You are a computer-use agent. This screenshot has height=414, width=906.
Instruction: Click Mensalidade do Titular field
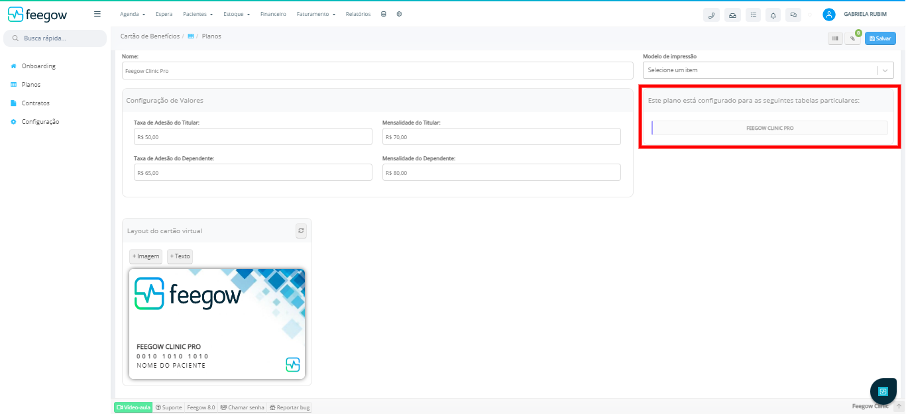(502, 136)
